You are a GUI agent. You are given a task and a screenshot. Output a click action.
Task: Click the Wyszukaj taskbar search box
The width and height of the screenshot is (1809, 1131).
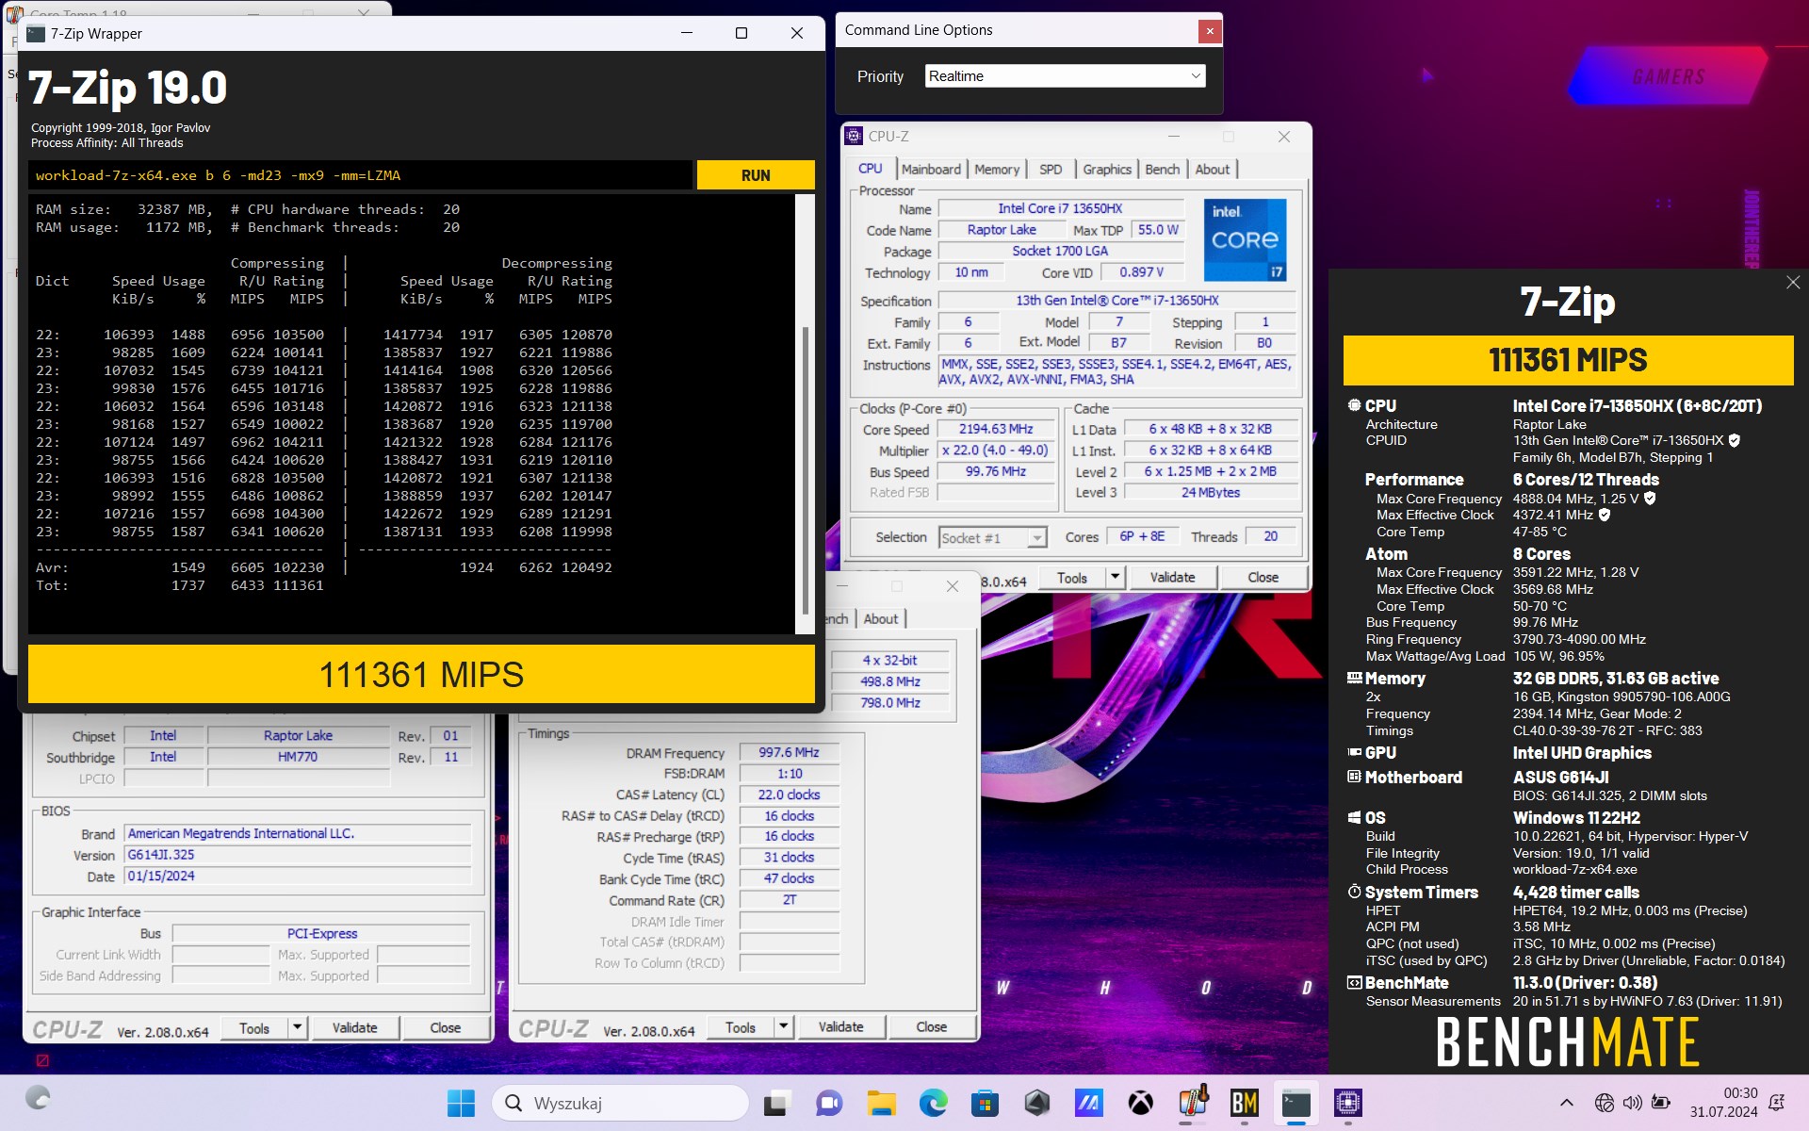[621, 1103]
